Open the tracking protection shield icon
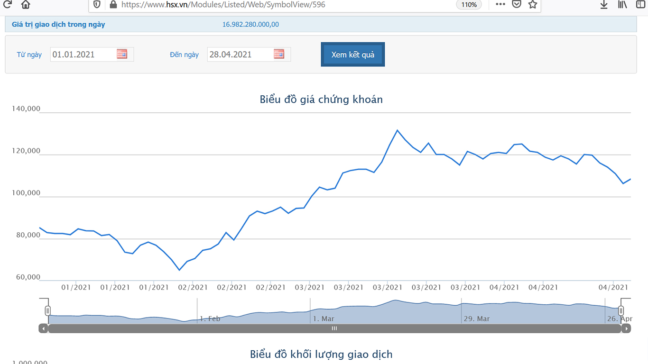Image resolution: width=648 pixels, height=364 pixels. (x=97, y=5)
